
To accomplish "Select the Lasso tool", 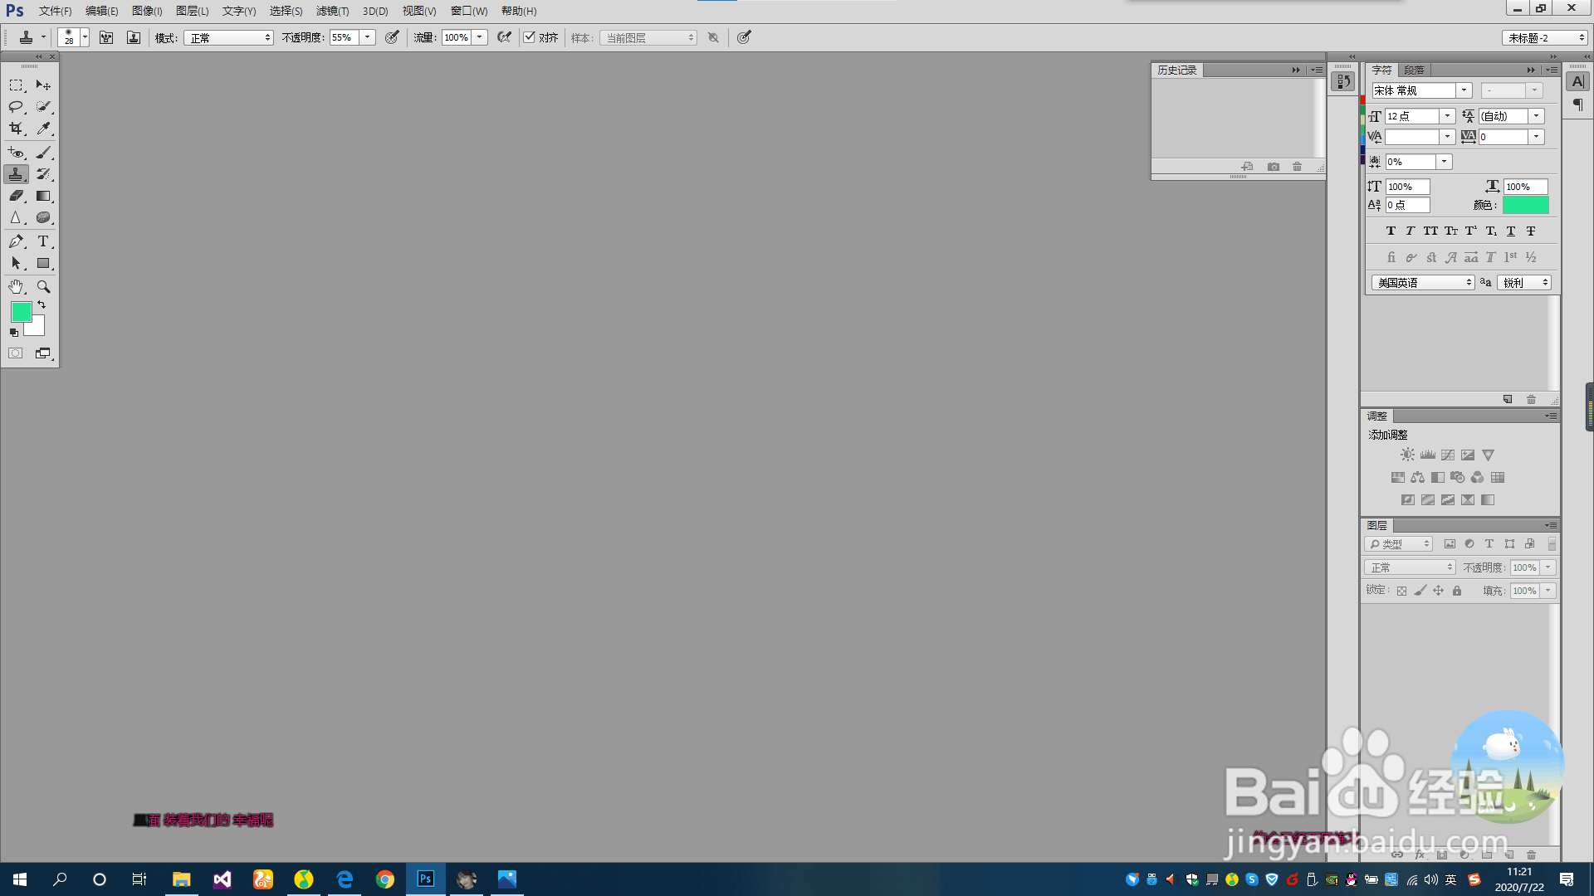I will (16, 107).
